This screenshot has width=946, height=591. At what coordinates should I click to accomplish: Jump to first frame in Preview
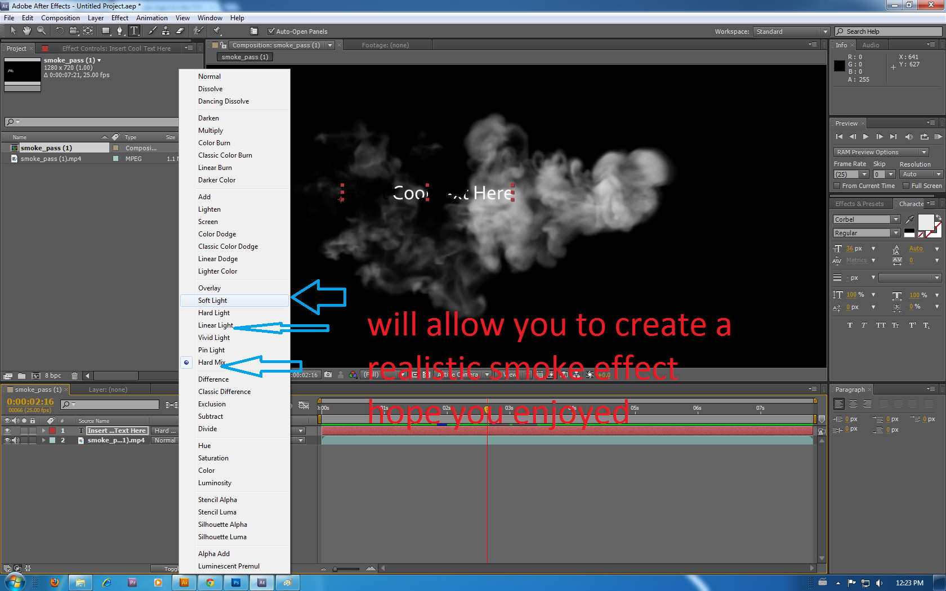839,137
